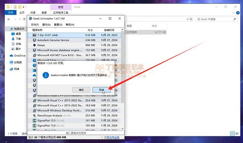Screen dimensions: 243x143
Task: Select the 7-Zip 23.01 (x64) row icon
Action: click(x=34, y=35)
